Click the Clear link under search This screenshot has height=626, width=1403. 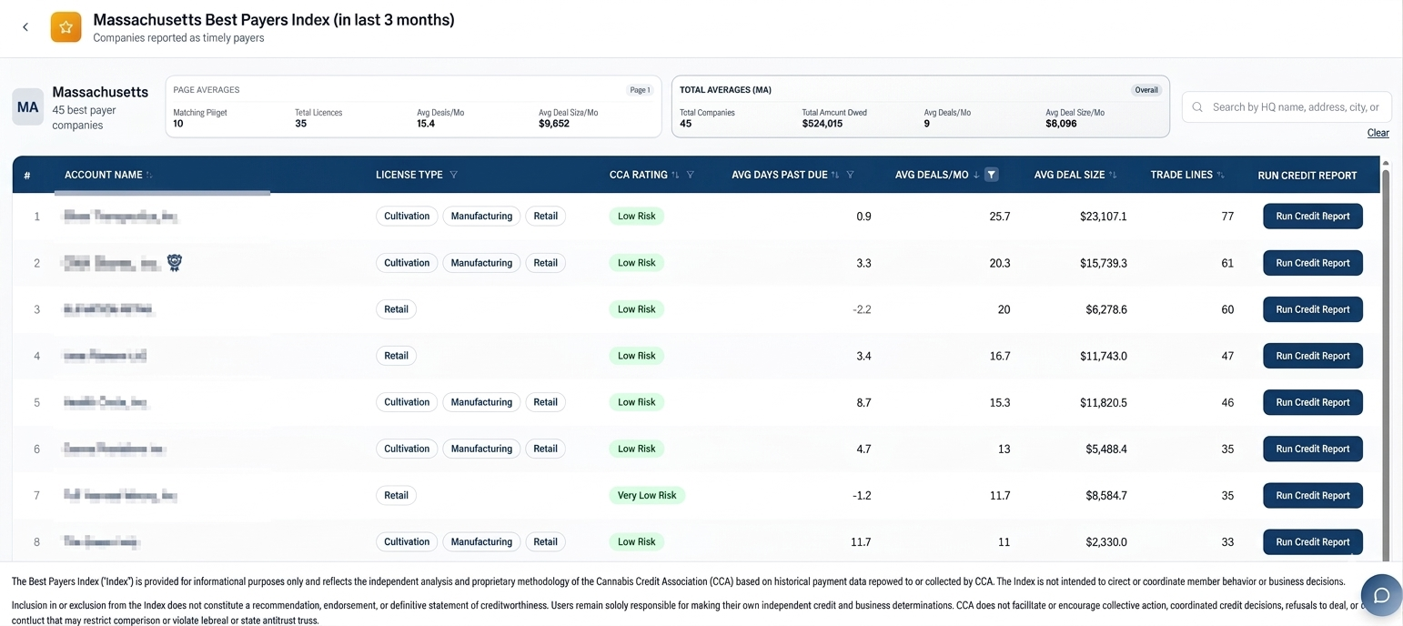[x=1378, y=133]
